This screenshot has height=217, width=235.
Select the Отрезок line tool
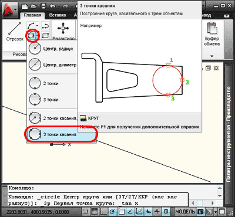(x=15, y=32)
